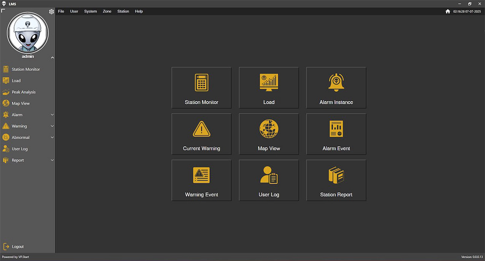The width and height of the screenshot is (485, 261).
Task: Click the Alarm Instance bell tile
Action: tap(336, 88)
